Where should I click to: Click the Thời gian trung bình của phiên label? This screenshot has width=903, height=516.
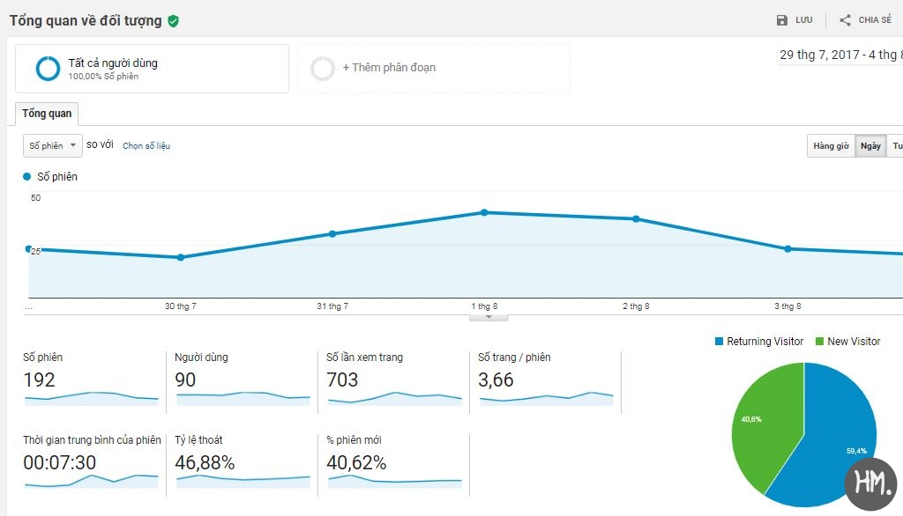92,440
